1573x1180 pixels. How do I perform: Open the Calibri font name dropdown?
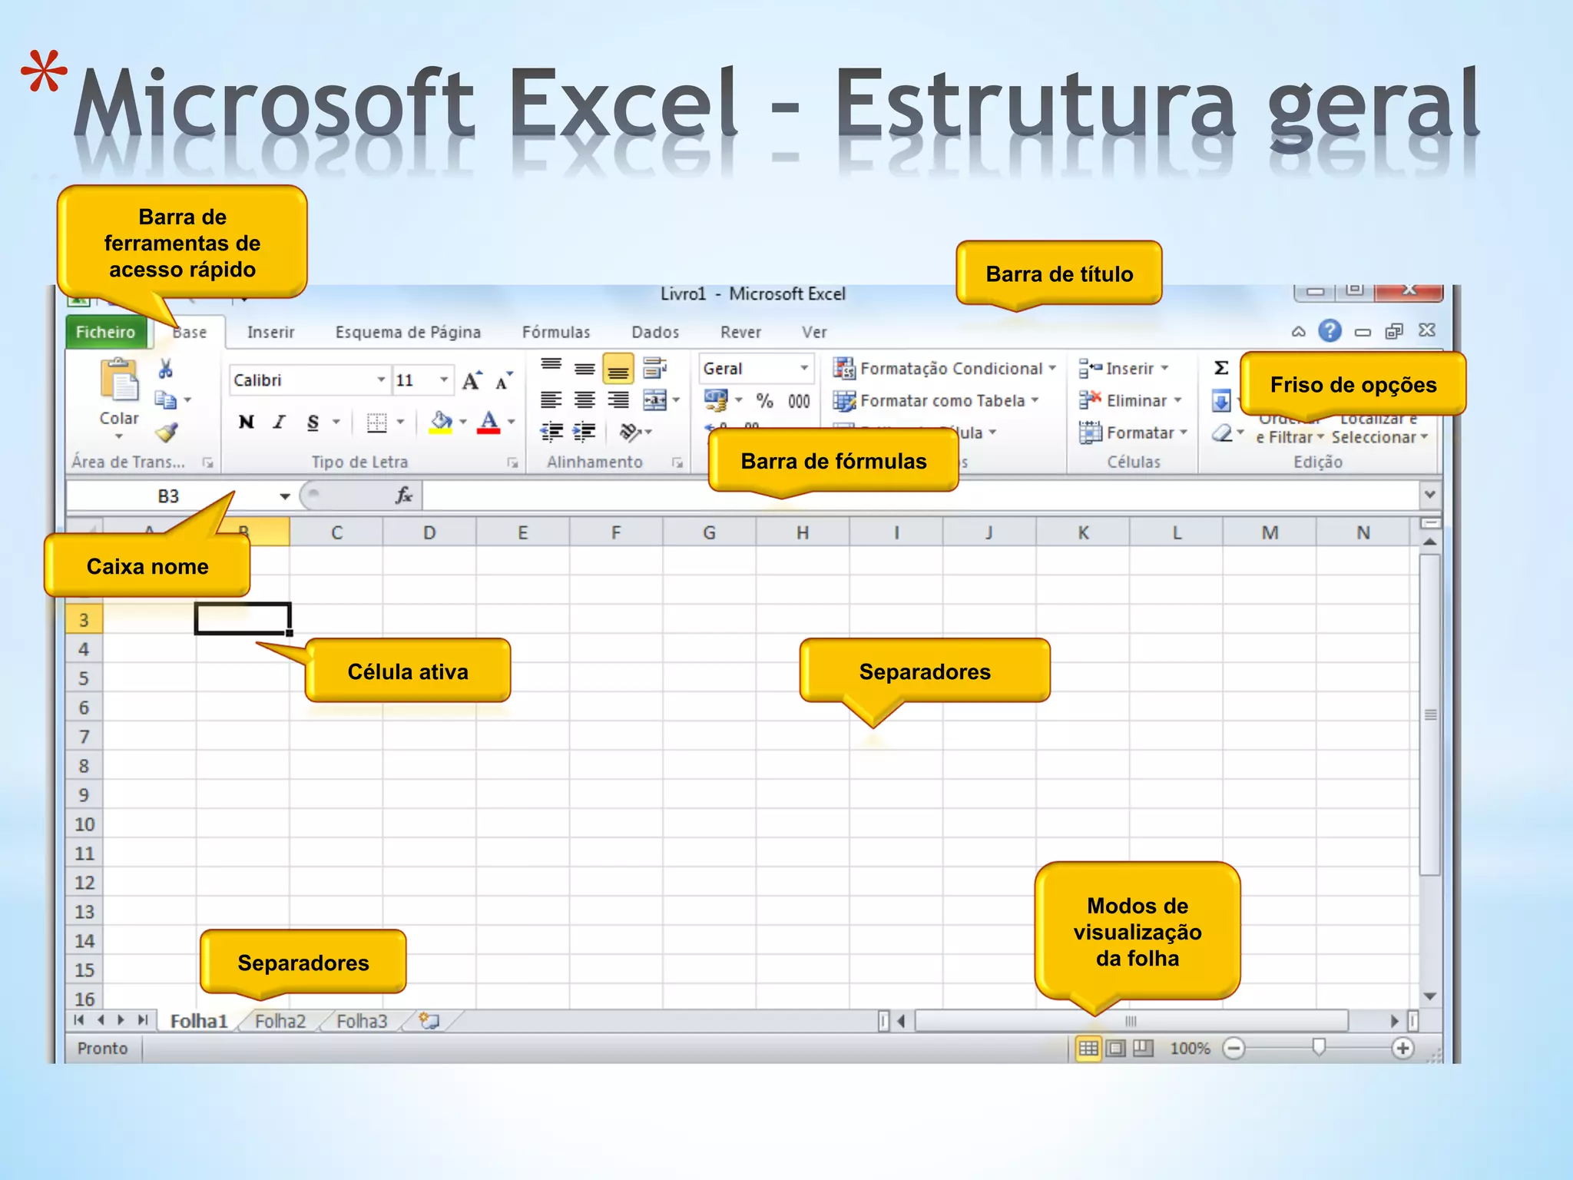point(381,380)
